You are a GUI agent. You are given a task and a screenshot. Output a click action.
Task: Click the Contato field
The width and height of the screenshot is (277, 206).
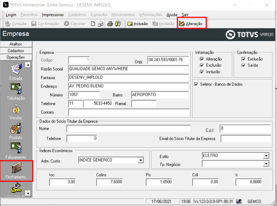click(129, 112)
